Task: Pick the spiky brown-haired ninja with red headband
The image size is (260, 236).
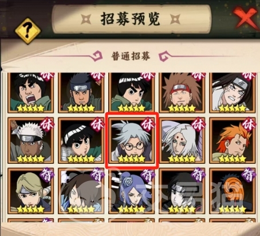Action: pos(182,93)
